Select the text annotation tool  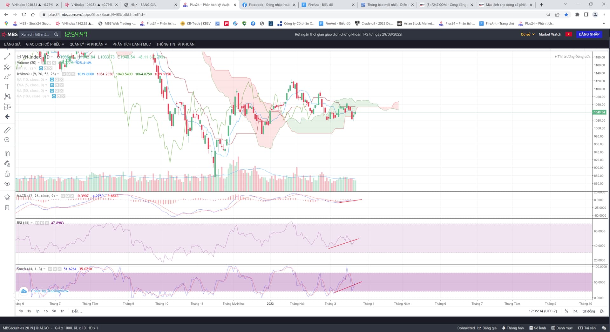pos(7,86)
